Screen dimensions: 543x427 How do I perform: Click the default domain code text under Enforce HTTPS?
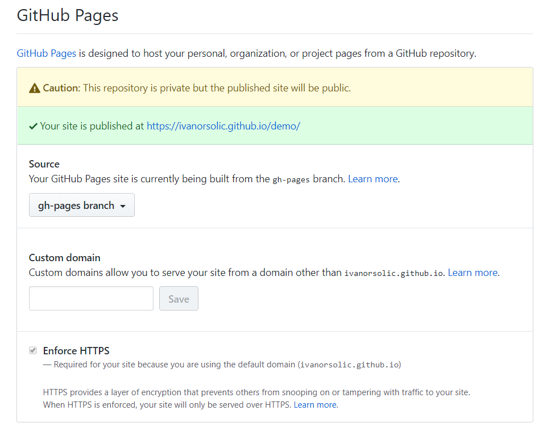pyautogui.click(x=350, y=365)
